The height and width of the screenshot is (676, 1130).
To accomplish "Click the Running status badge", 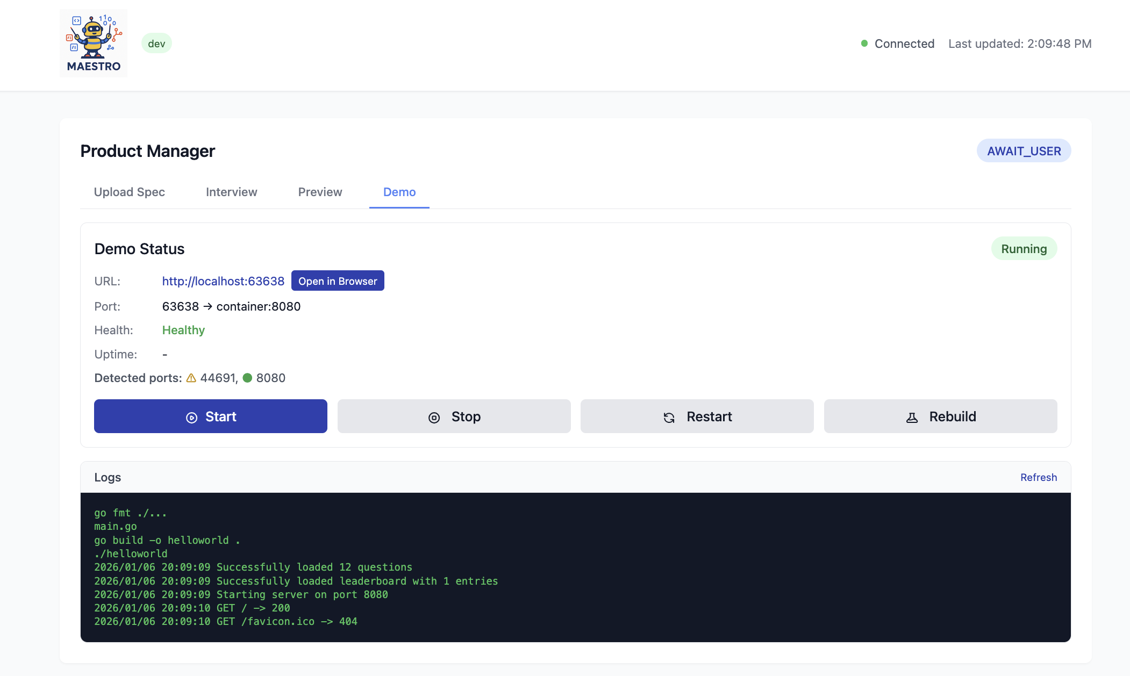I will (1024, 249).
